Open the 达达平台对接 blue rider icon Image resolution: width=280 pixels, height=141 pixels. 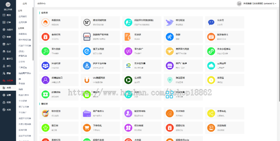coord(87,66)
